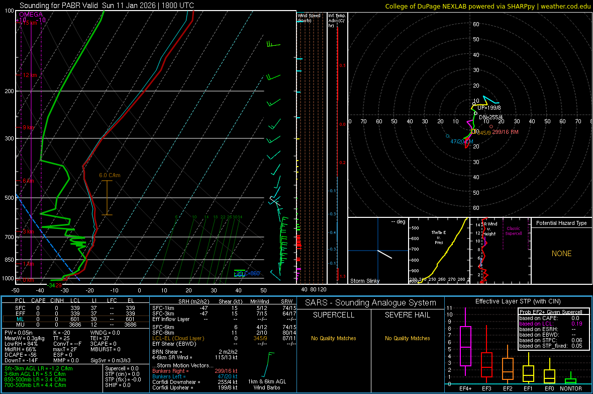Click the '9 km' height marker label
Image resolution: width=593 pixels, height=394 pixels.
coord(28,127)
